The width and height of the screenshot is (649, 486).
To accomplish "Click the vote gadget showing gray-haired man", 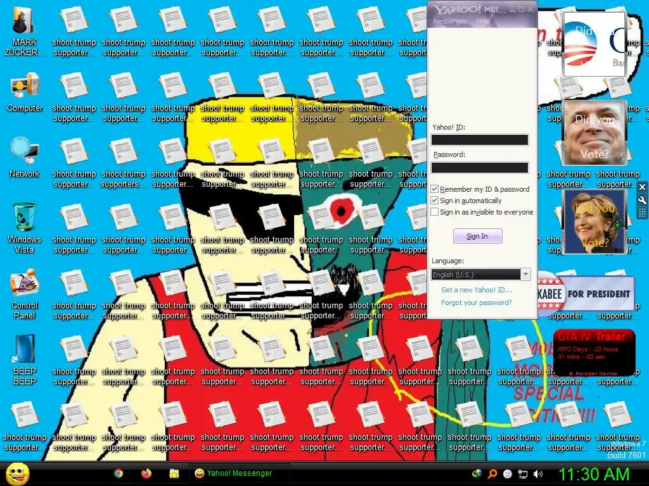I will tap(594, 134).
